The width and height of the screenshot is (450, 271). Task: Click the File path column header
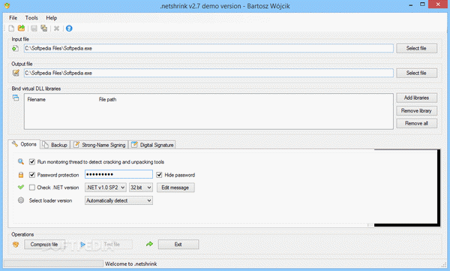(107, 99)
